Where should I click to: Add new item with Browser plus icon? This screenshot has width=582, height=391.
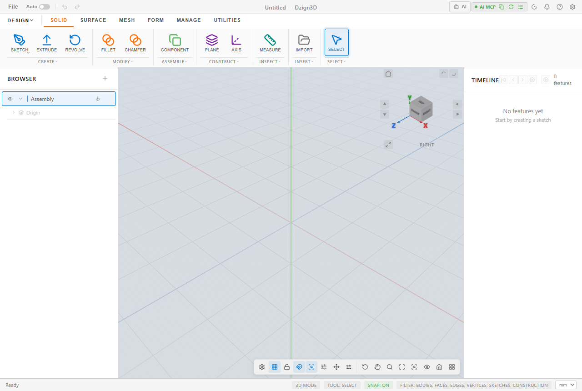(x=105, y=78)
